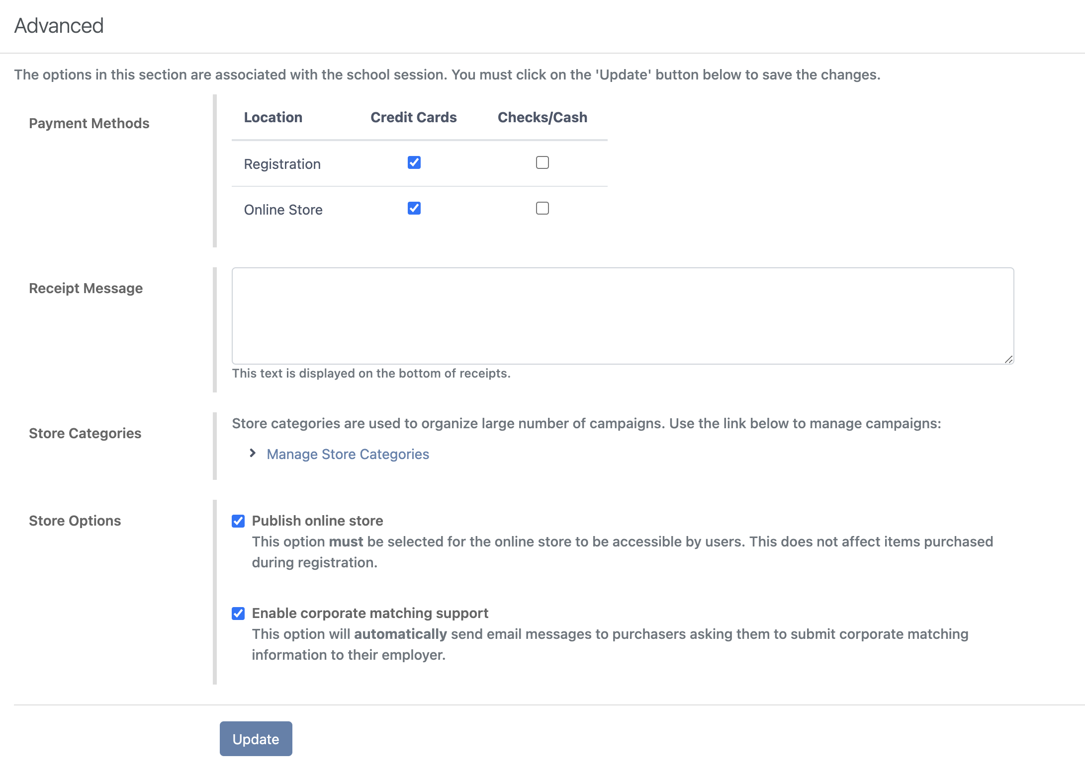Image resolution: width=1085 pixels, height=773 pixels.
Task: Click the Enable corporate matching support label
Action: tap(370, 613)
